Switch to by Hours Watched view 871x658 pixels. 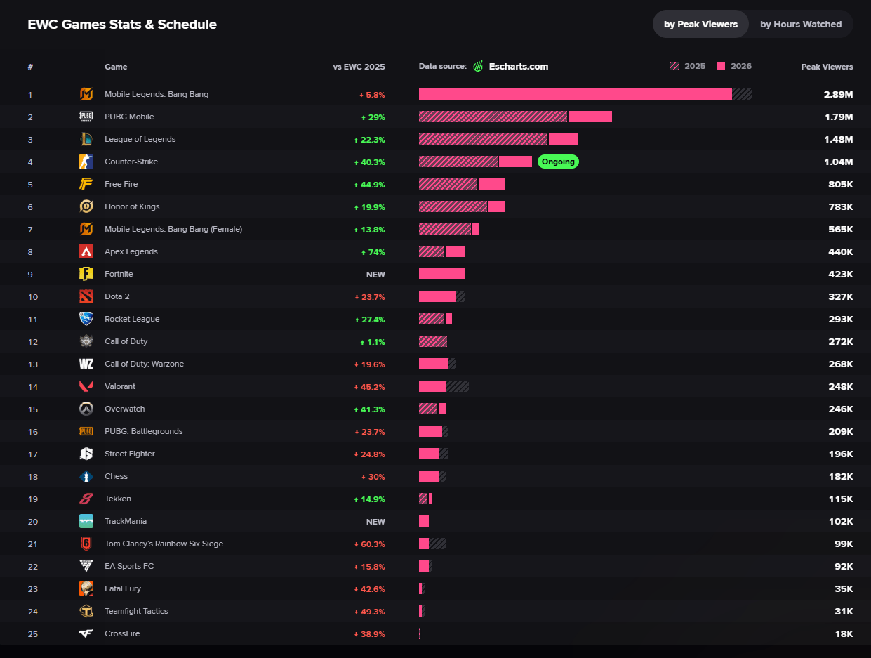(801, 24)
